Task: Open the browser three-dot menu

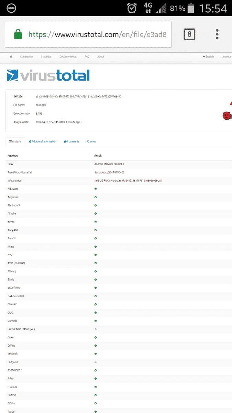Action: point(217,34)
